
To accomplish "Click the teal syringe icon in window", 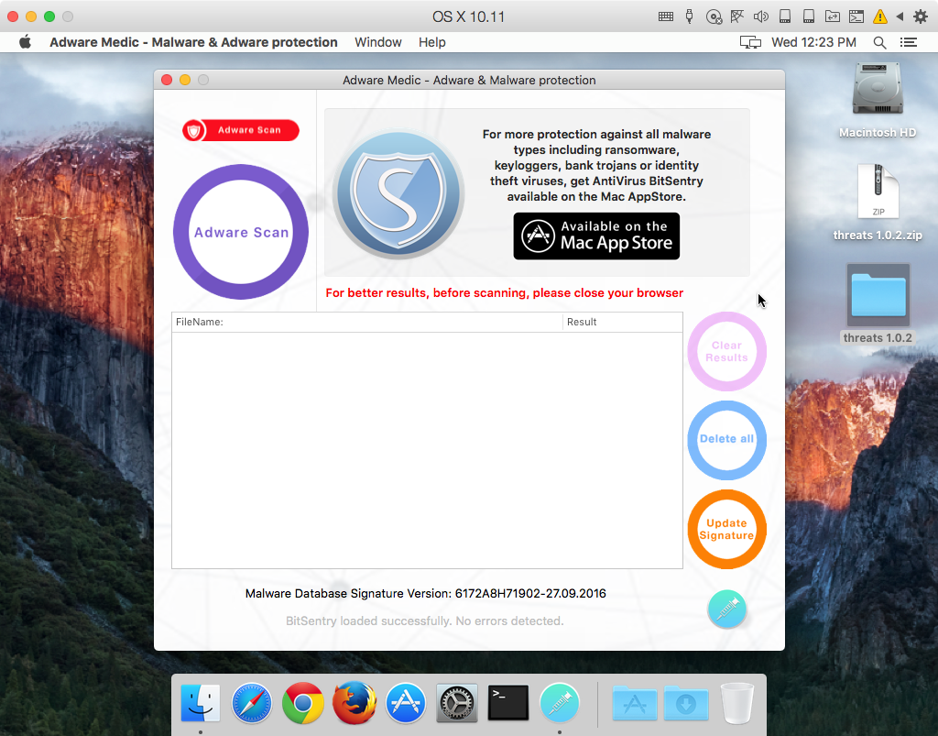I will click(726, 610).
